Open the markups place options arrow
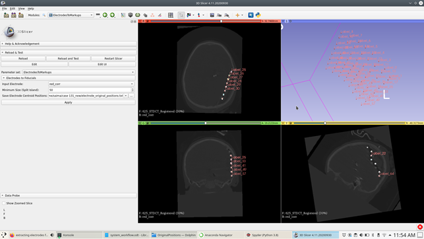Screen dimensions: 424x239 (203, 15)
